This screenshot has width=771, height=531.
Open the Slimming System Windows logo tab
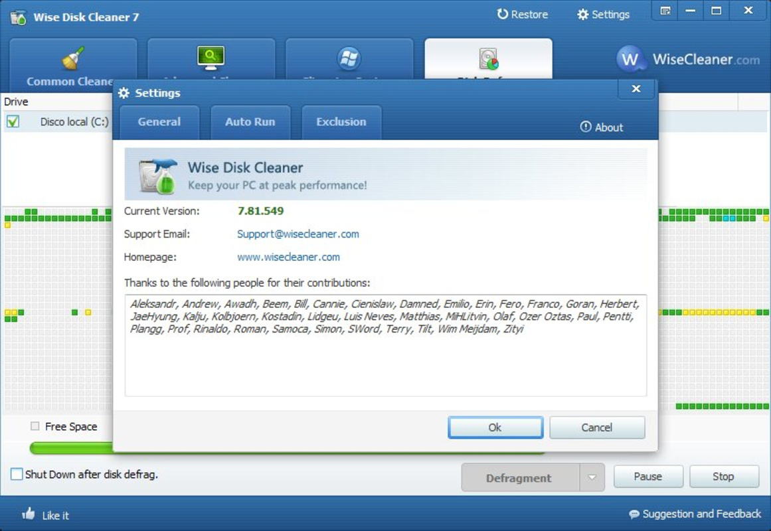tap(349, 58)
